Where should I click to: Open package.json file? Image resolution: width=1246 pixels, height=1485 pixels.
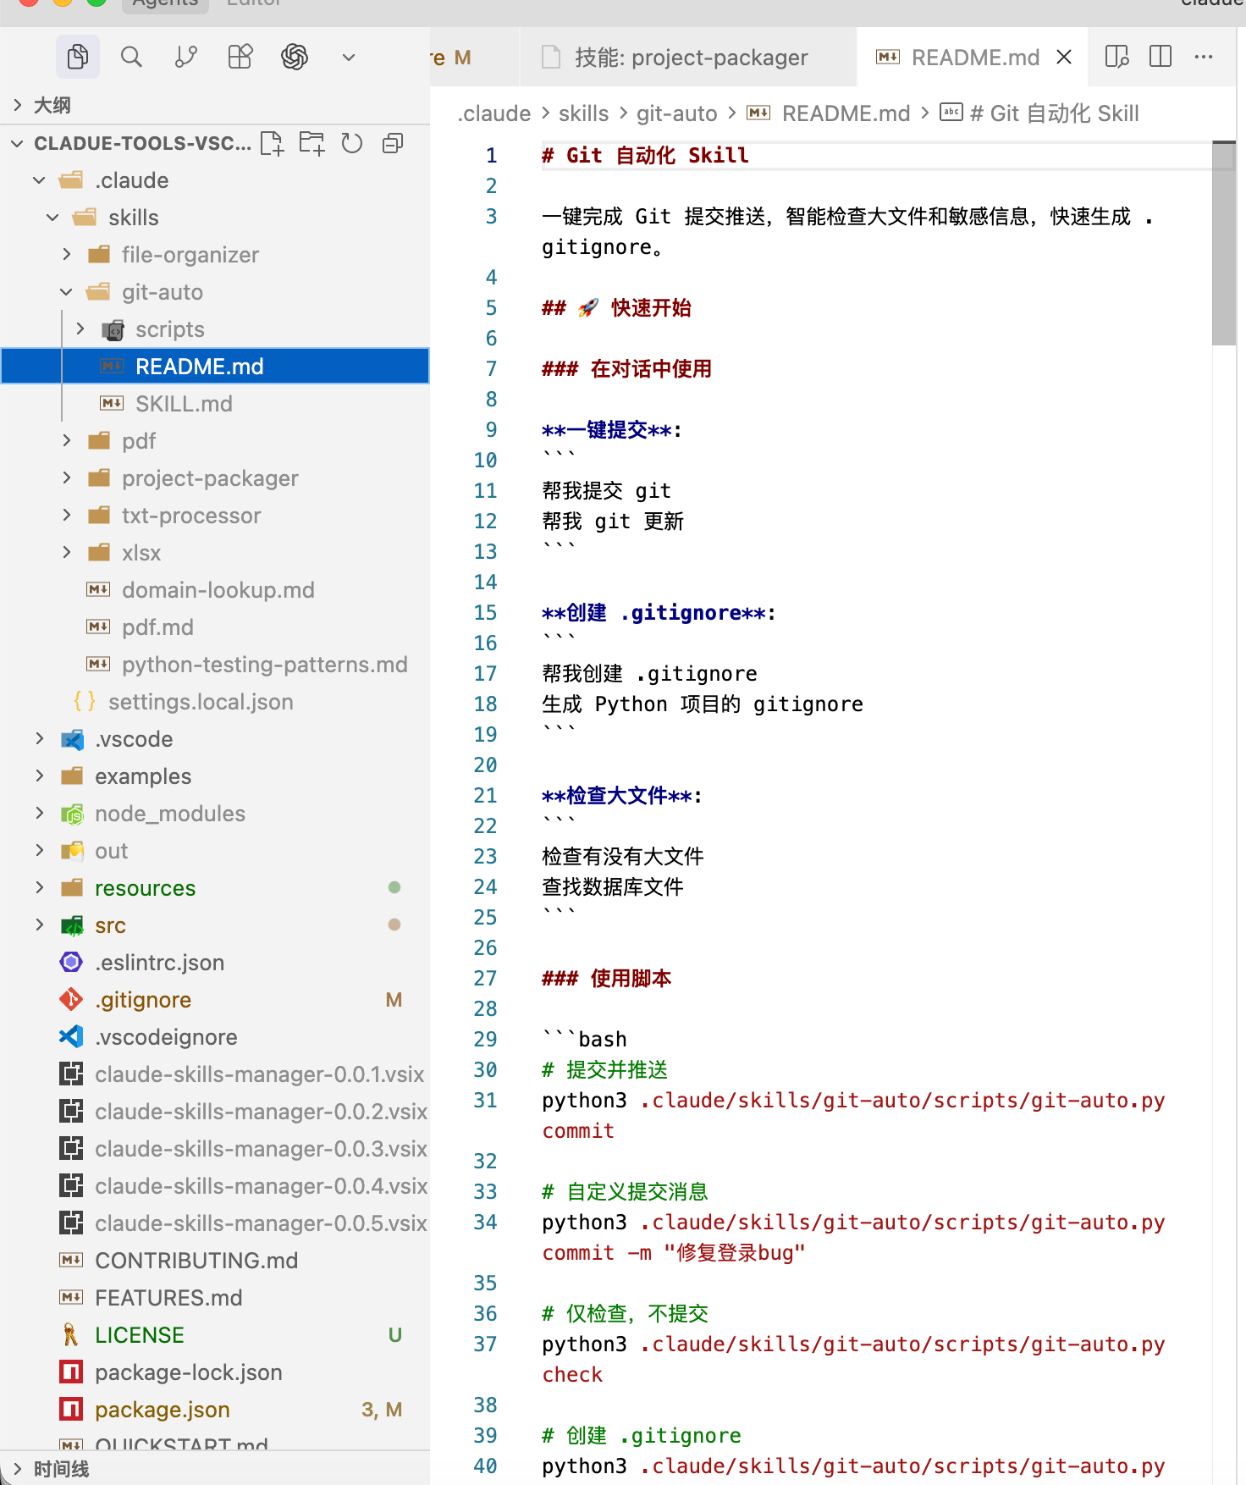(x=215, y=1410)
